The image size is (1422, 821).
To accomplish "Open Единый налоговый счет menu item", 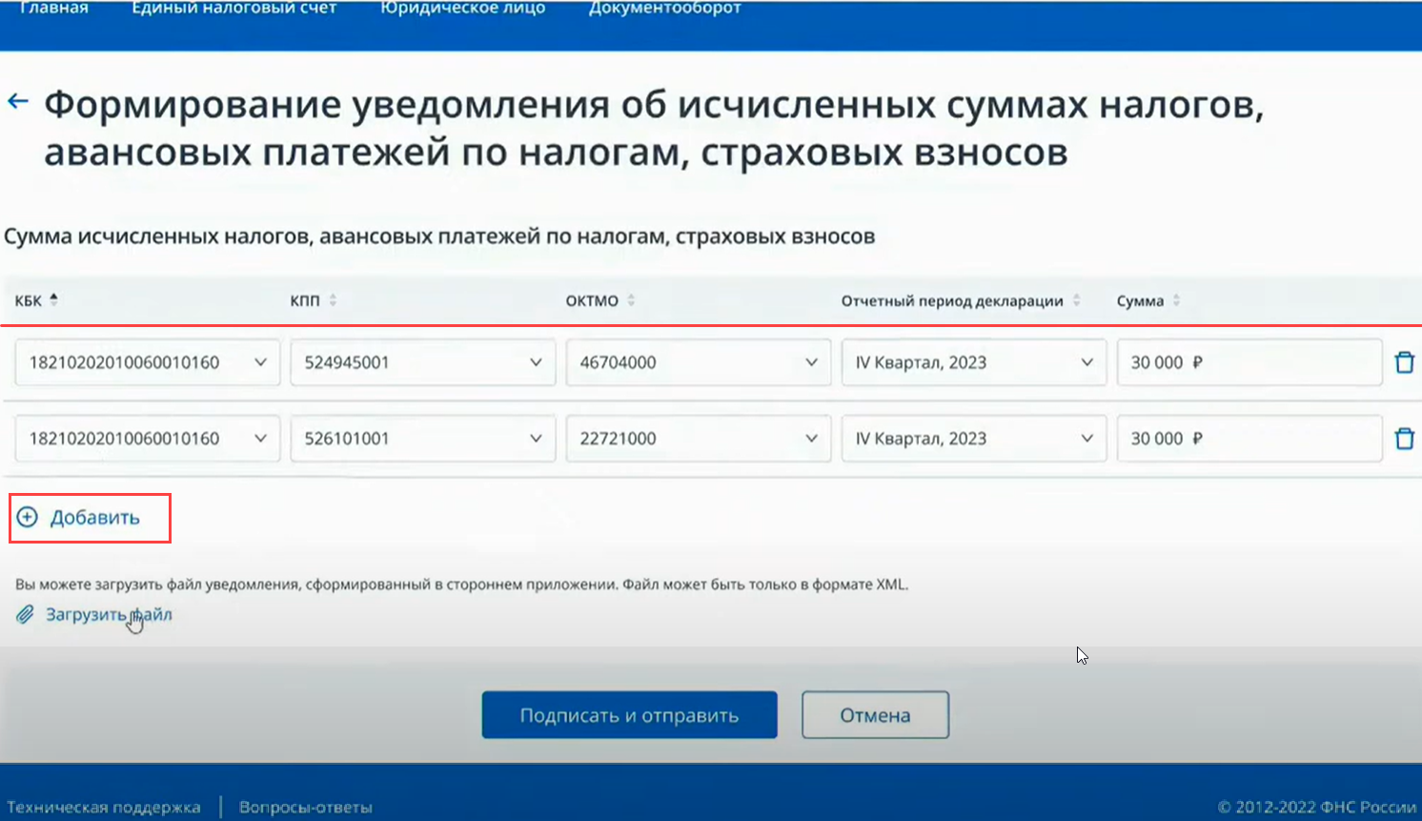I will (234, 9).
